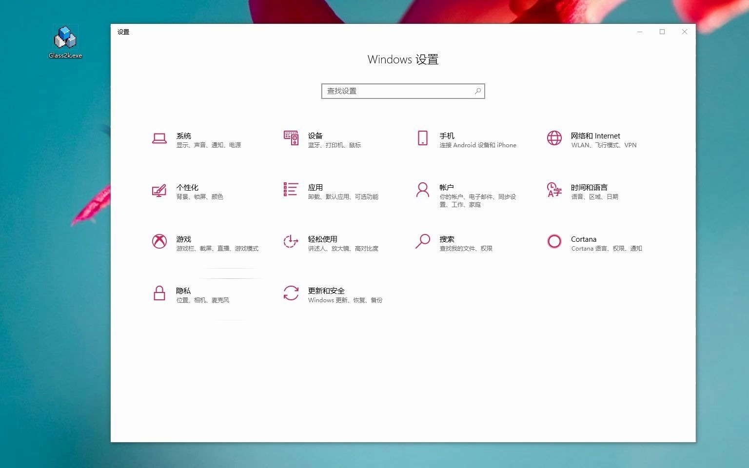Click the 位置、相机、麦克风 description
The height and width of the screenshot is (468, 749).
tap(203, 300)
